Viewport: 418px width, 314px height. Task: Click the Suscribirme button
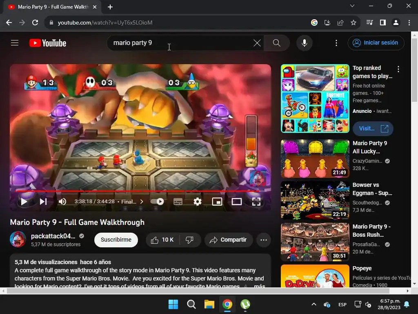116,240
